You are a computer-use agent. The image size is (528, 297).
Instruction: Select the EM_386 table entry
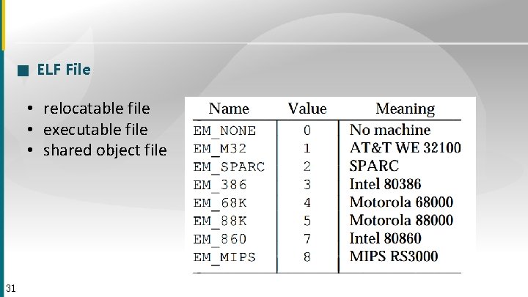(x=220, y=185)
